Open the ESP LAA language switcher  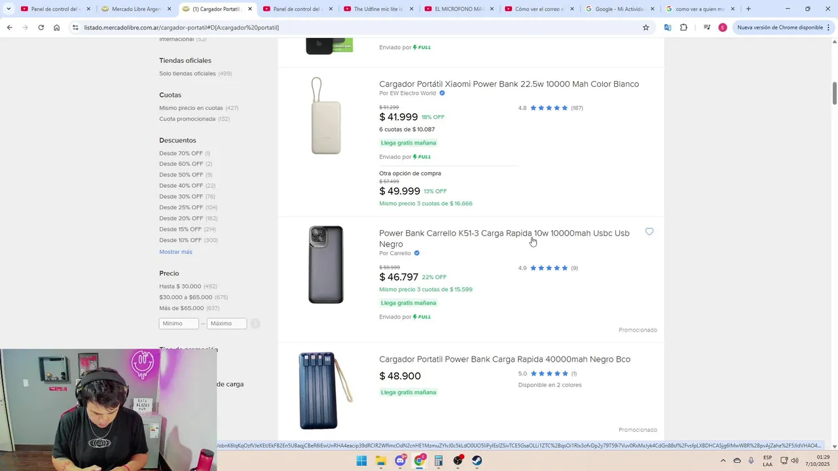click(x=767, y=461)
